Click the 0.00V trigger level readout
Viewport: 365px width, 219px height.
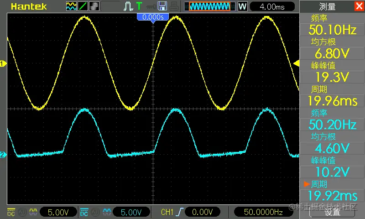tap(203, 212)
